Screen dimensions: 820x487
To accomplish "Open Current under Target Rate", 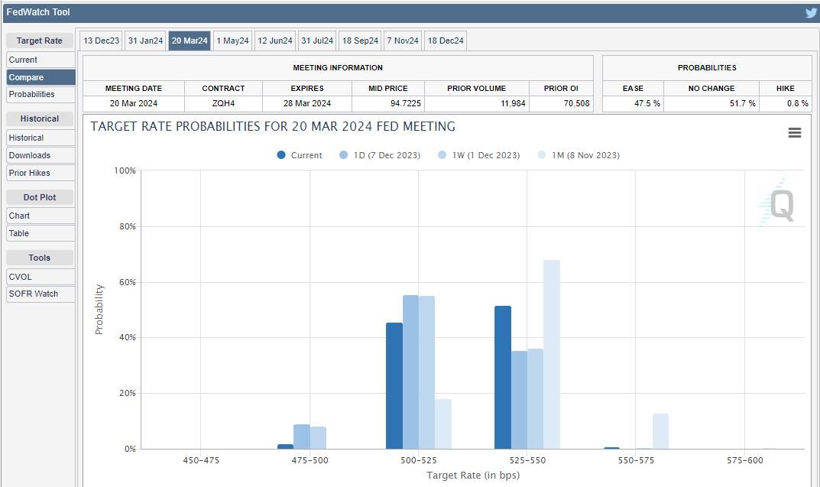I will click(x=41, y=60).
